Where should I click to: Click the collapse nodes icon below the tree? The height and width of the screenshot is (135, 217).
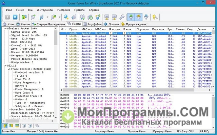click(24, 126)
